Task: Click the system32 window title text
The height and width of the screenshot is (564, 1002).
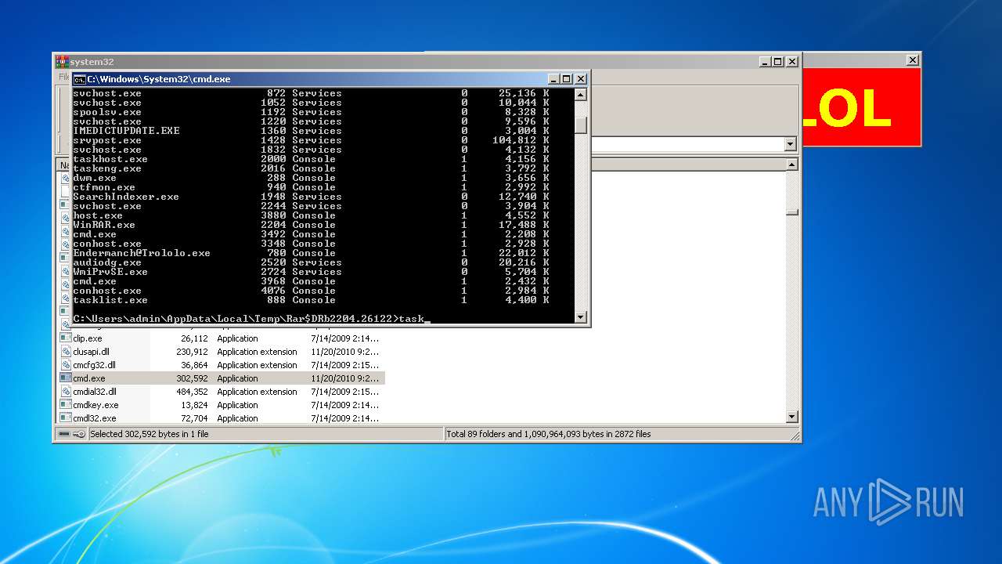Action: pos(92,61)
